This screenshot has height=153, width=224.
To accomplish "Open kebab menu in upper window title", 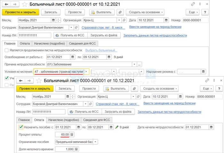I will [200, 4].
